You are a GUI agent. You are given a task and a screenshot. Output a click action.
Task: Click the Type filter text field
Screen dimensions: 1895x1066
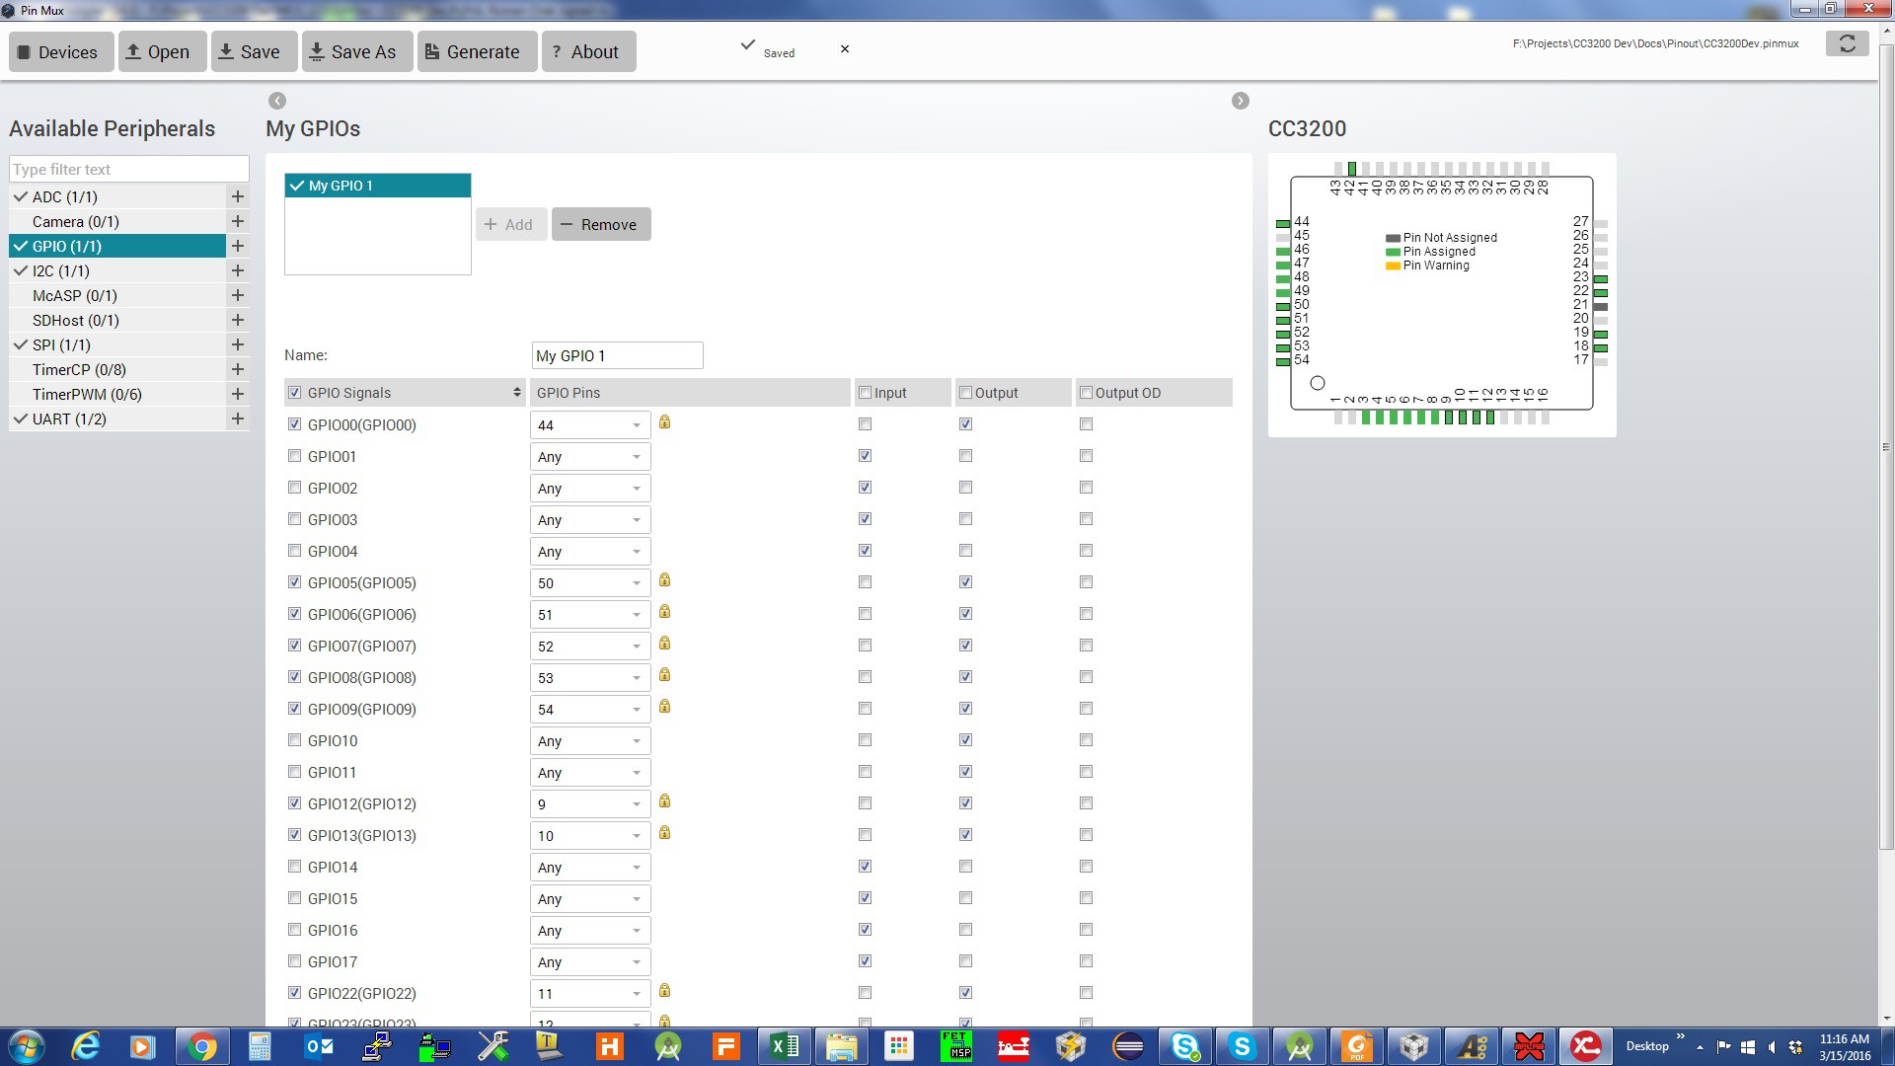tap(129, 169)
